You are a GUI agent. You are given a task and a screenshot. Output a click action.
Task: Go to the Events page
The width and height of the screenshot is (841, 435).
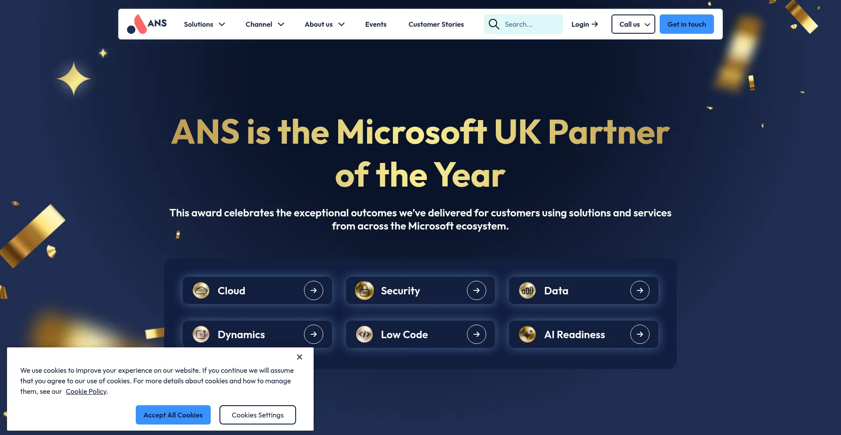[x=376, y=24]
